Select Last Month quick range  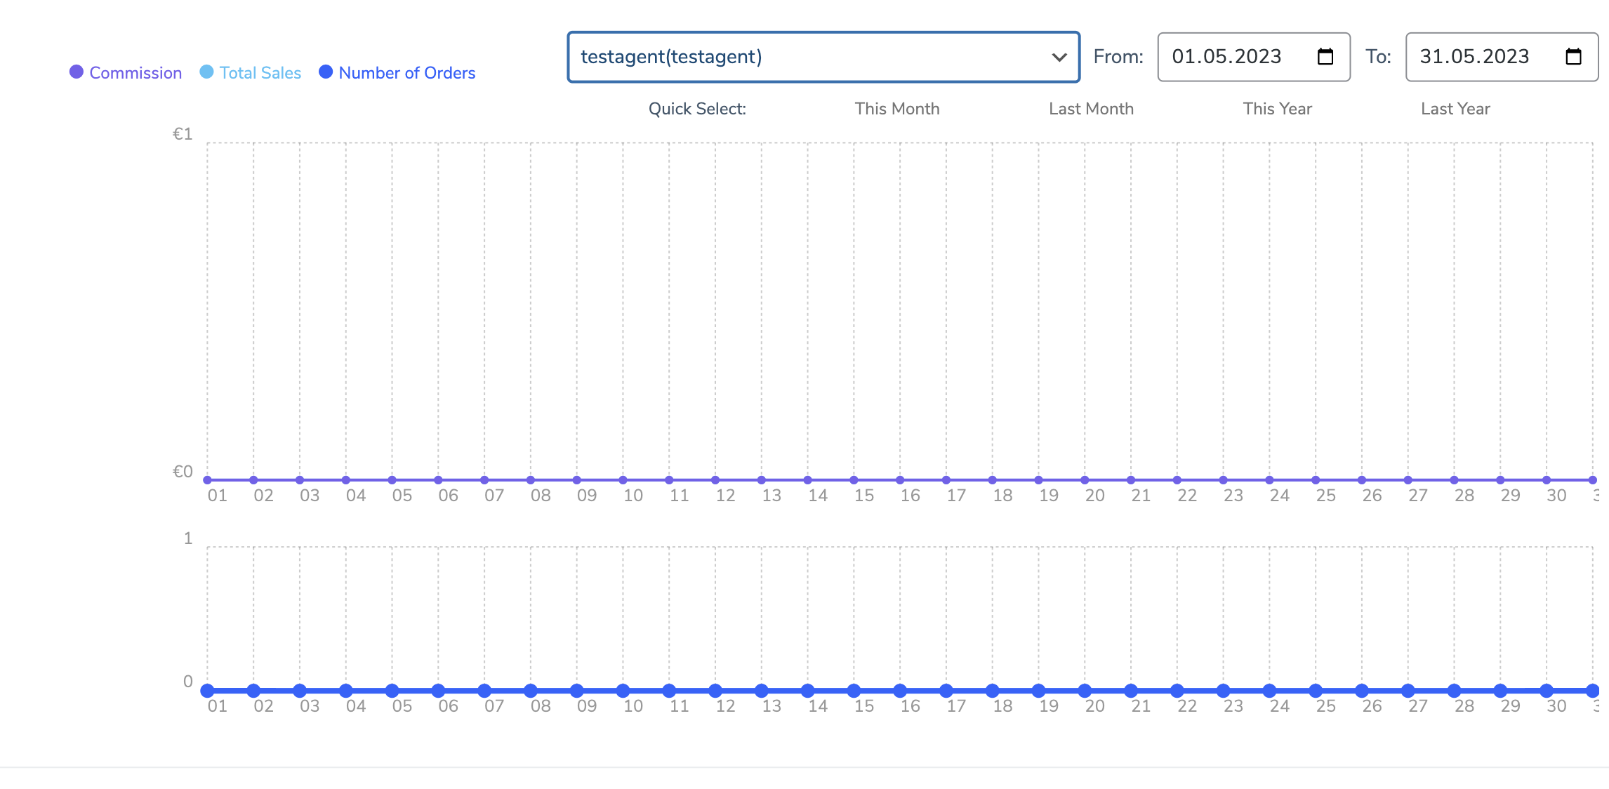[1091, 109]
